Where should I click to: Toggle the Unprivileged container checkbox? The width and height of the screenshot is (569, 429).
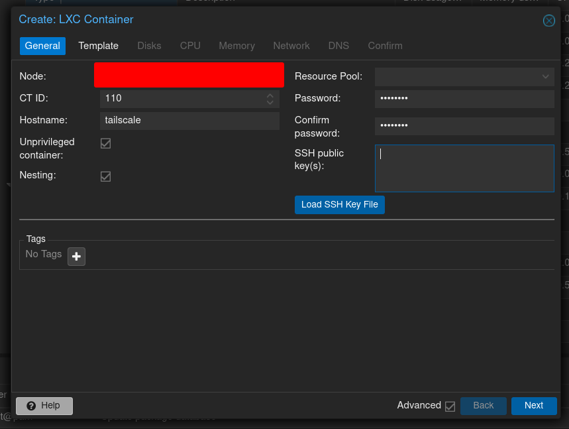(x=105, y=143)
